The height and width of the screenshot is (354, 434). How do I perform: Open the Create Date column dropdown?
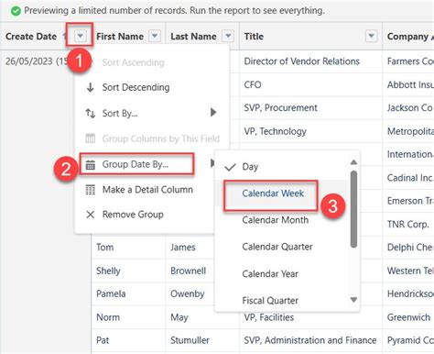80,36
